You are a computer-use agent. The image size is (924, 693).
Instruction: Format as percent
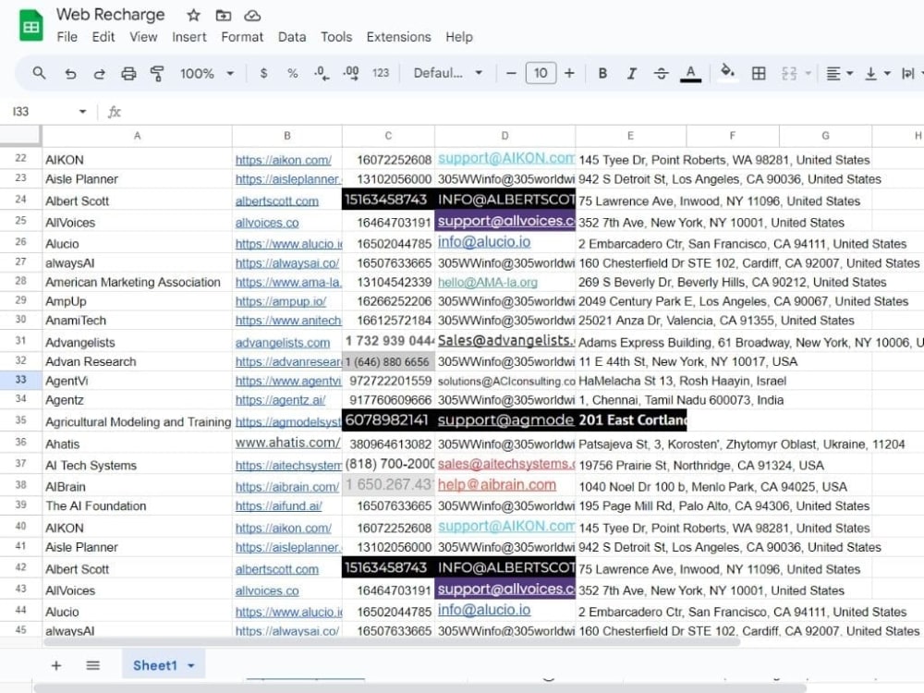292,73
